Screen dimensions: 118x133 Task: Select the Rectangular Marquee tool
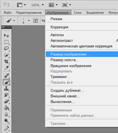(x=6, y=42)
